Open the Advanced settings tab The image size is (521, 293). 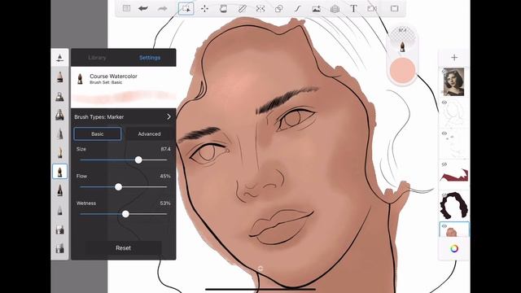point(149,133)
